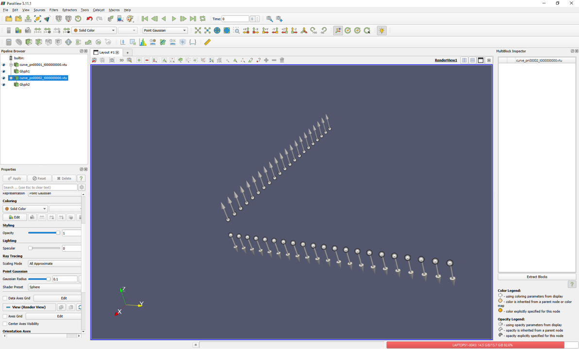Viewport: 579px width, 349px height.
Task: Apply isometric view icon
Action: tap(304, 31)
